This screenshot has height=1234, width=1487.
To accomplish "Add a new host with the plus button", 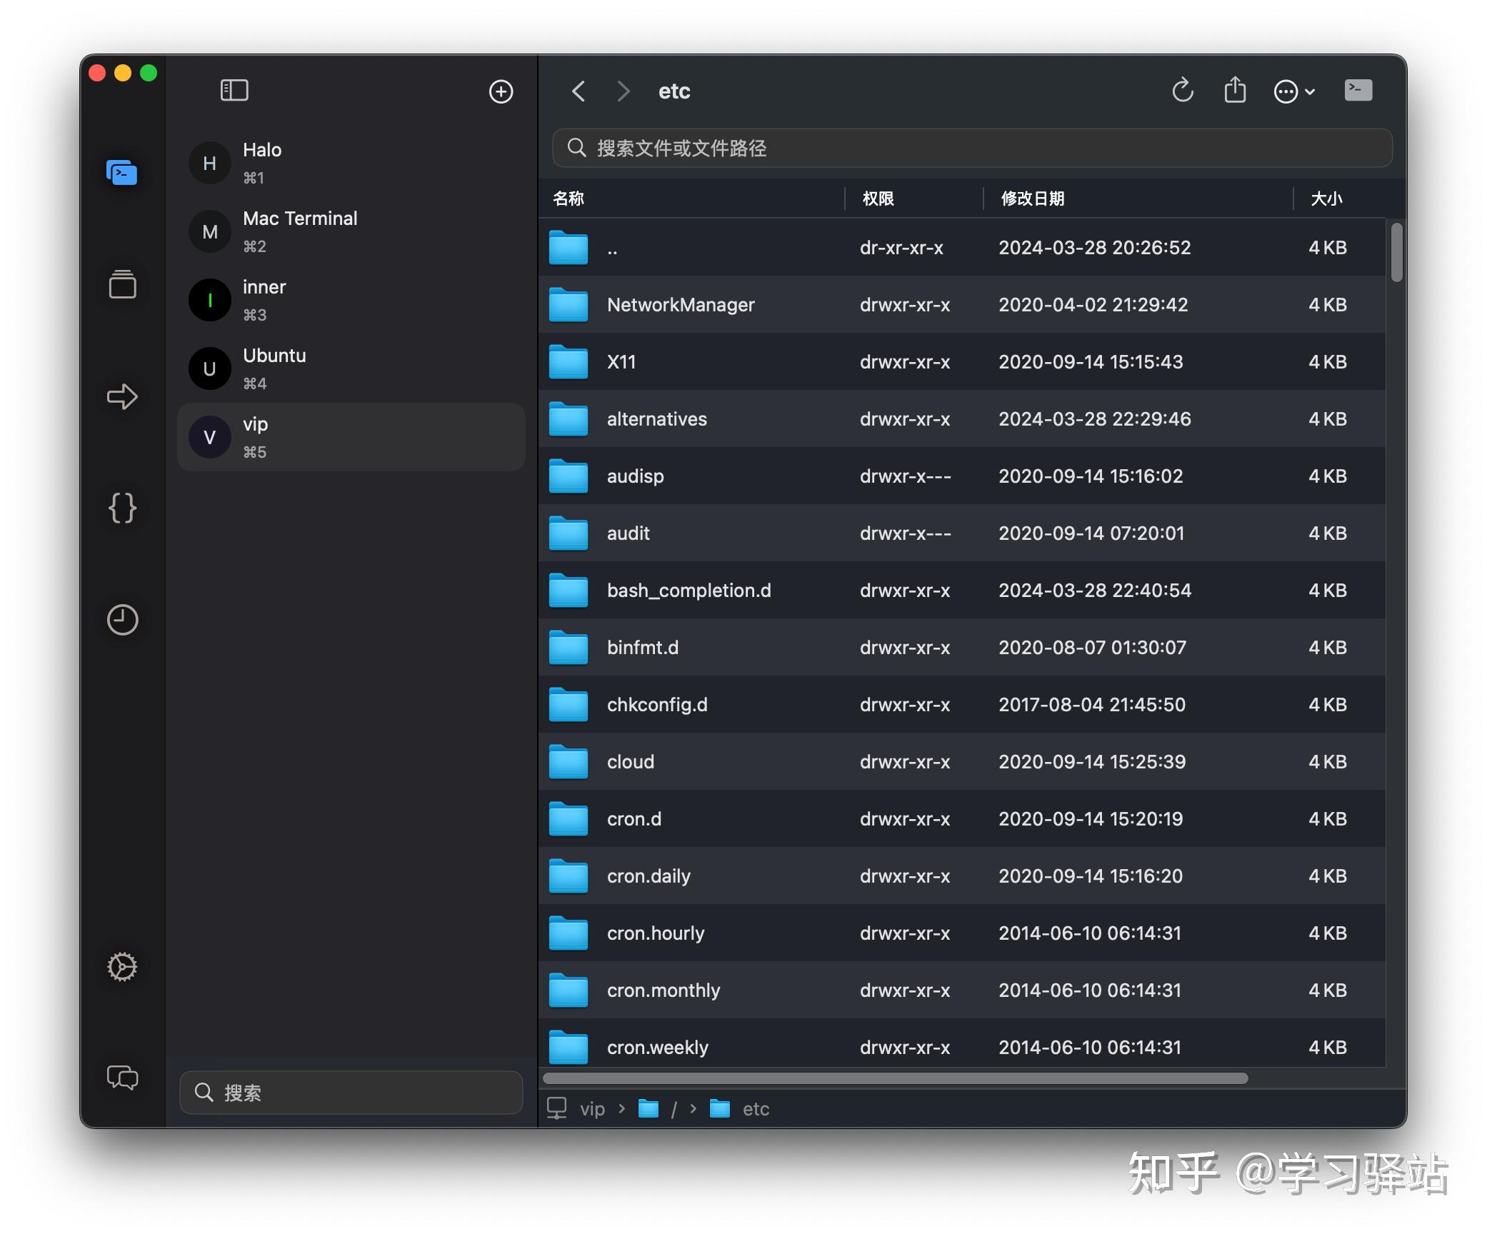I will click(500, 91).
